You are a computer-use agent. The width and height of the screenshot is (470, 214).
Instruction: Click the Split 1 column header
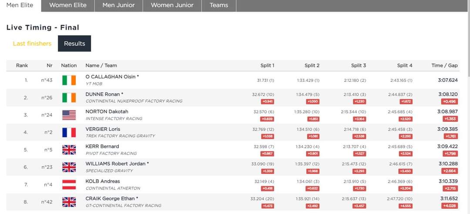click(x=267, y=65)
